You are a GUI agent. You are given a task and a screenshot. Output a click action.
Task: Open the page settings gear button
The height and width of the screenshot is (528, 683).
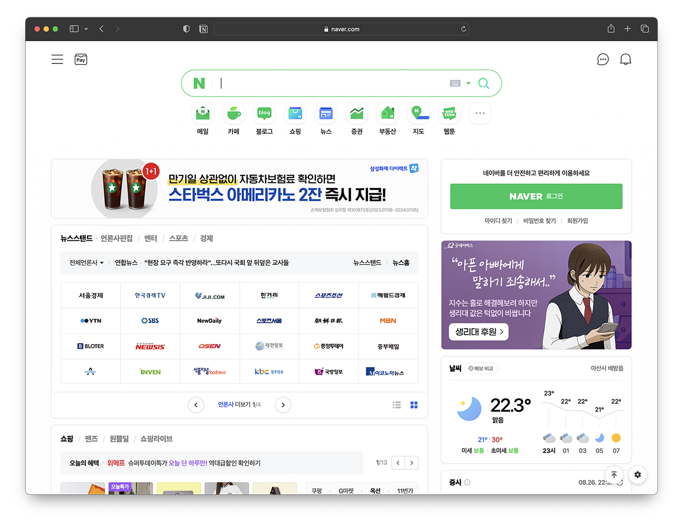(638, 475)
